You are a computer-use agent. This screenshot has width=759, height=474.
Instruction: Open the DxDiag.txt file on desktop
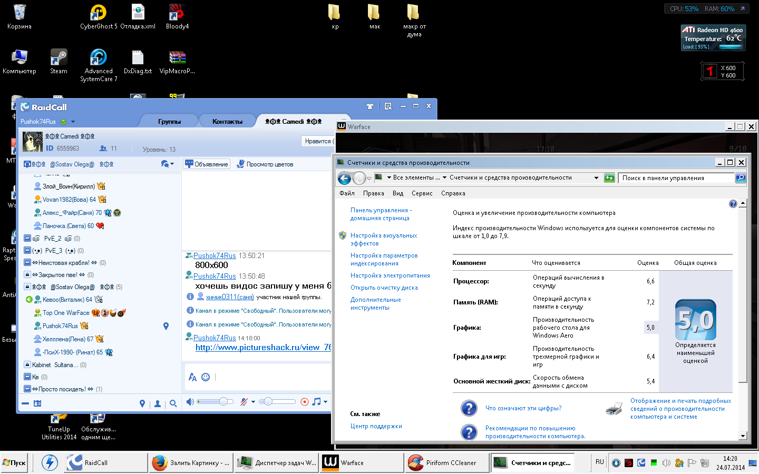pos(138,61)
